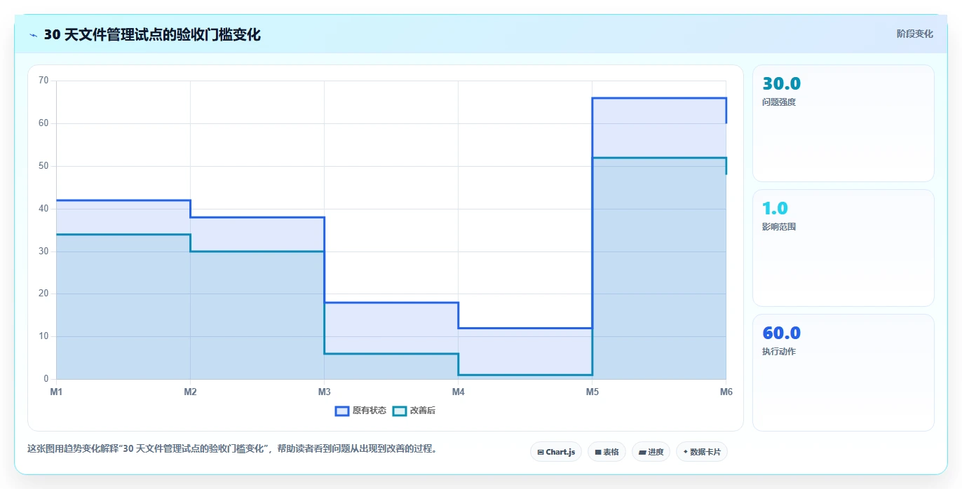962x489 pixels.
Task: Click the chart description sentence below the chart
Action: coord(231,449)
